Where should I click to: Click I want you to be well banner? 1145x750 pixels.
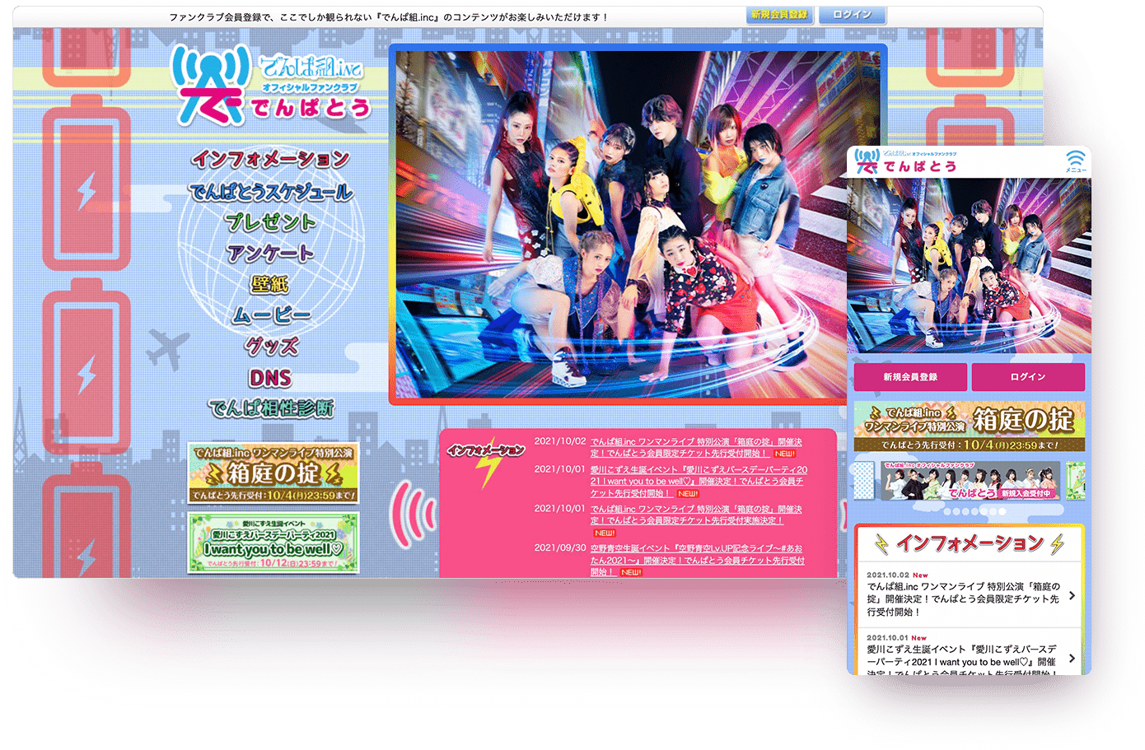pyautogui.click(x=273, y=543)
